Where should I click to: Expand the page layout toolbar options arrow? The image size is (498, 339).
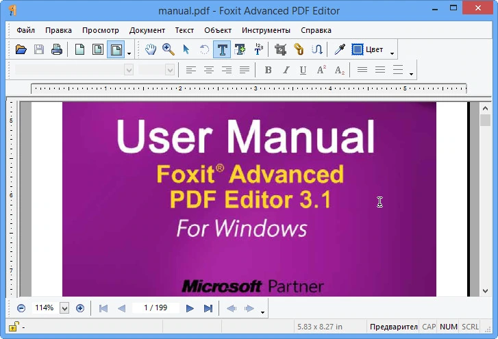[129, 53]
